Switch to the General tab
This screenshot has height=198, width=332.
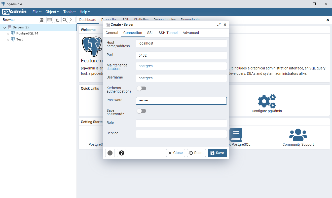[112, 33]
